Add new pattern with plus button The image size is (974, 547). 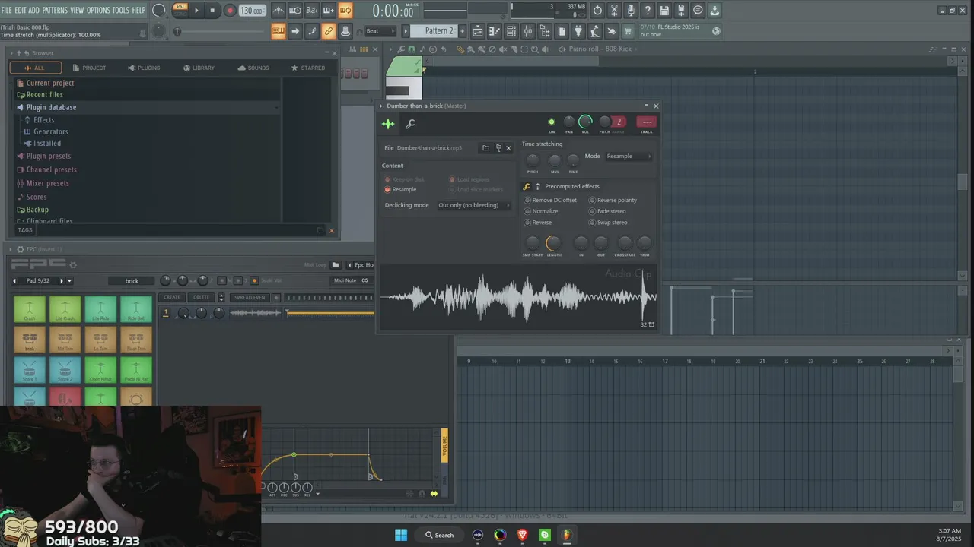point(462,31)
